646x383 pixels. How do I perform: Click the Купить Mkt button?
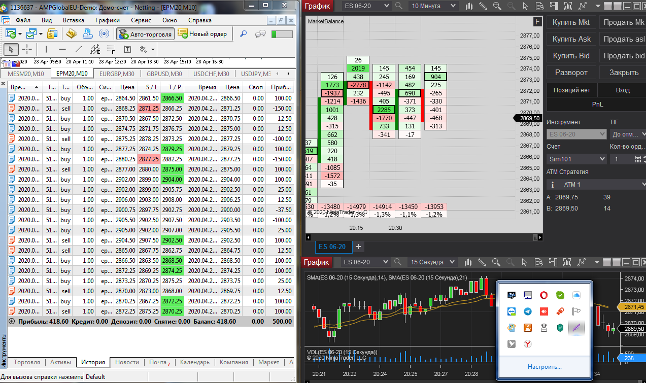571,22
